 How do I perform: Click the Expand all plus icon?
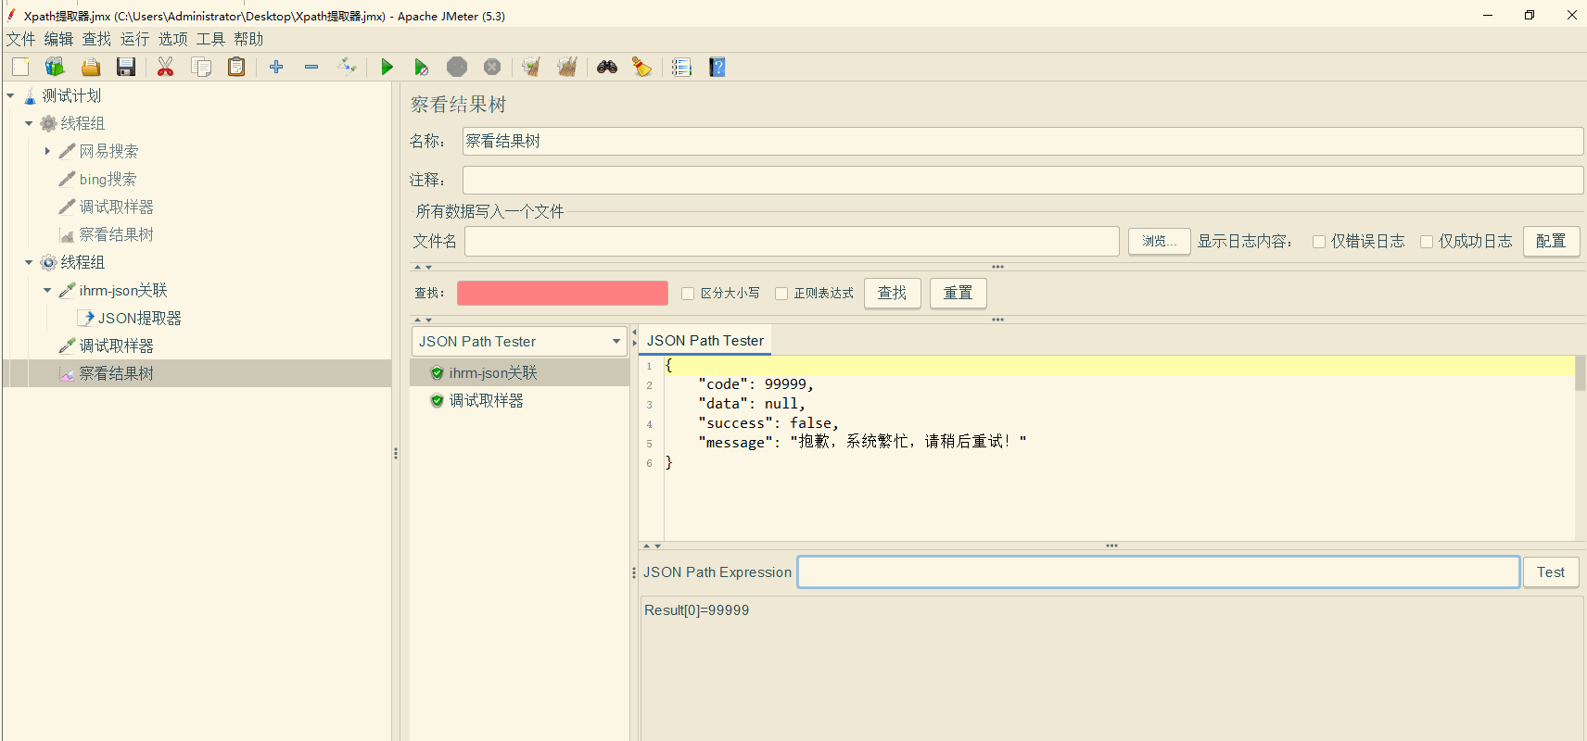point(276,67)
